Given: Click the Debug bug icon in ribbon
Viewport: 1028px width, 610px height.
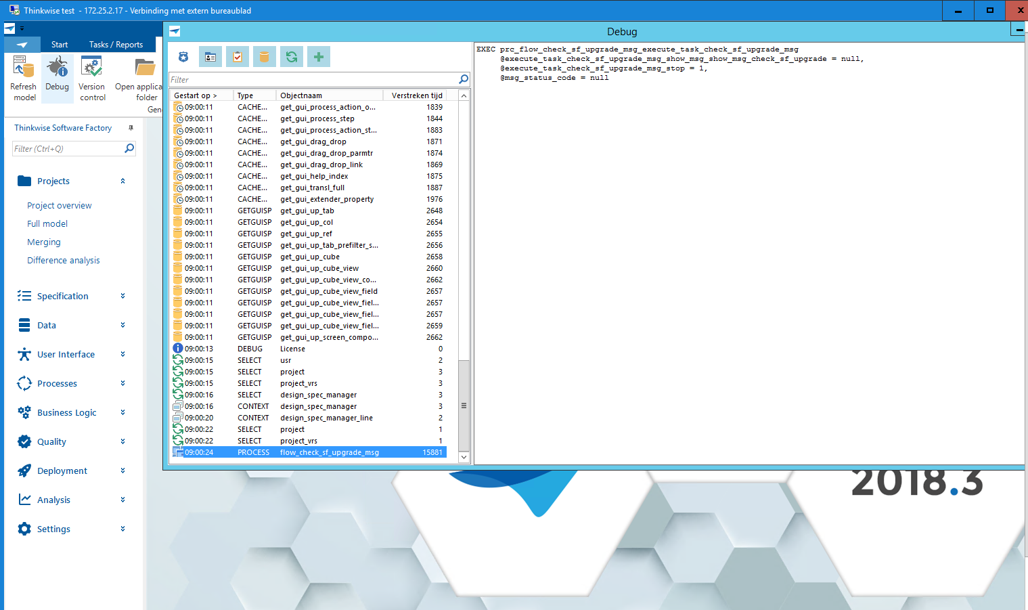Looking at the screenshot, I should pos(58,67).
